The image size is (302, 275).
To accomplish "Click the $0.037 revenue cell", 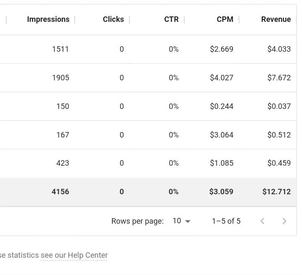I will pyautogui.click(x=279, y=106).
